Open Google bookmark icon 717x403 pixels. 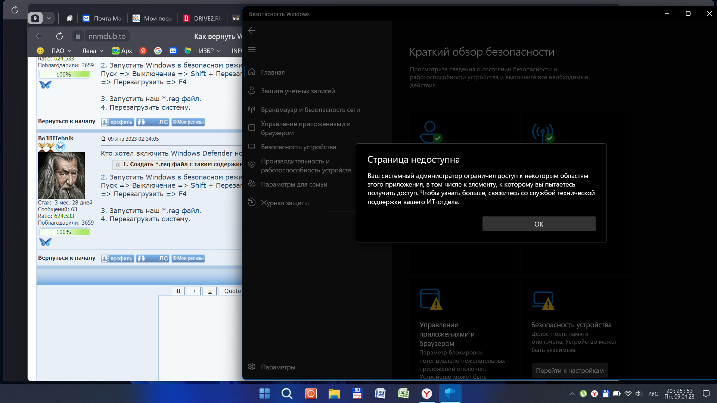(158, 51)
